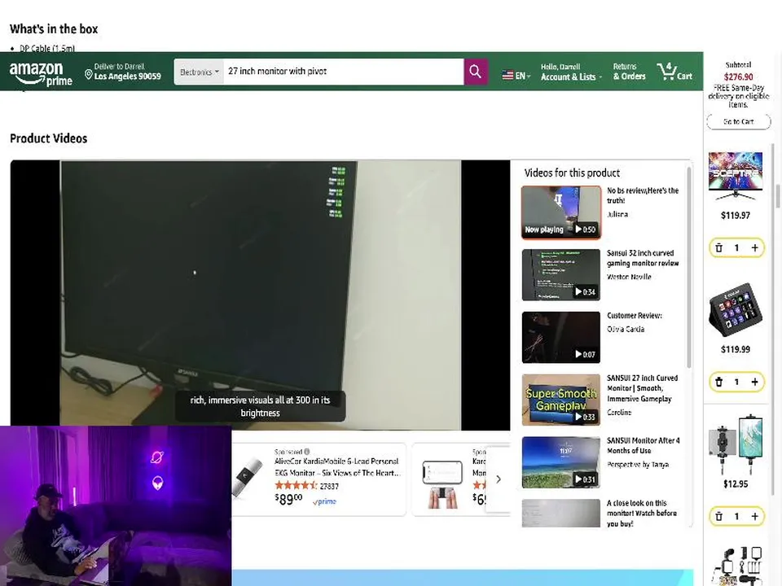Click the Amazon Prime logo
782x586 pixels.
[41, 73]
